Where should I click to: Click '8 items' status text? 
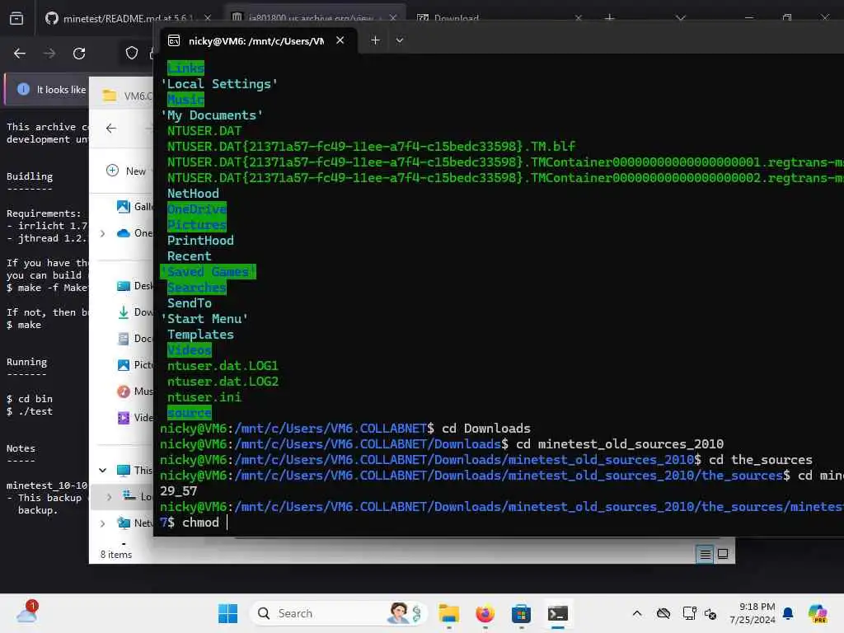point(115,555)
